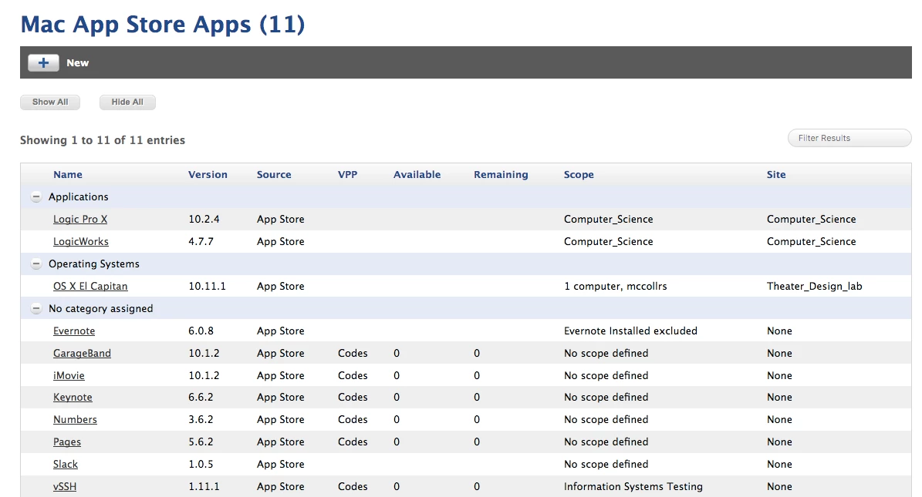Sort by the VPP column header
Viewport: 922px width, 497px height.
coord(347,174)
